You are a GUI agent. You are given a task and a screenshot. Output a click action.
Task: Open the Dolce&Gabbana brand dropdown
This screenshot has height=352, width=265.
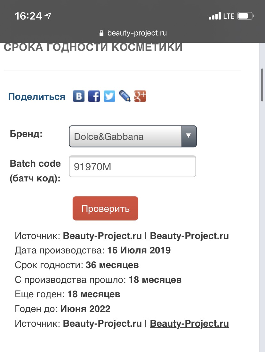click(125, 136)
